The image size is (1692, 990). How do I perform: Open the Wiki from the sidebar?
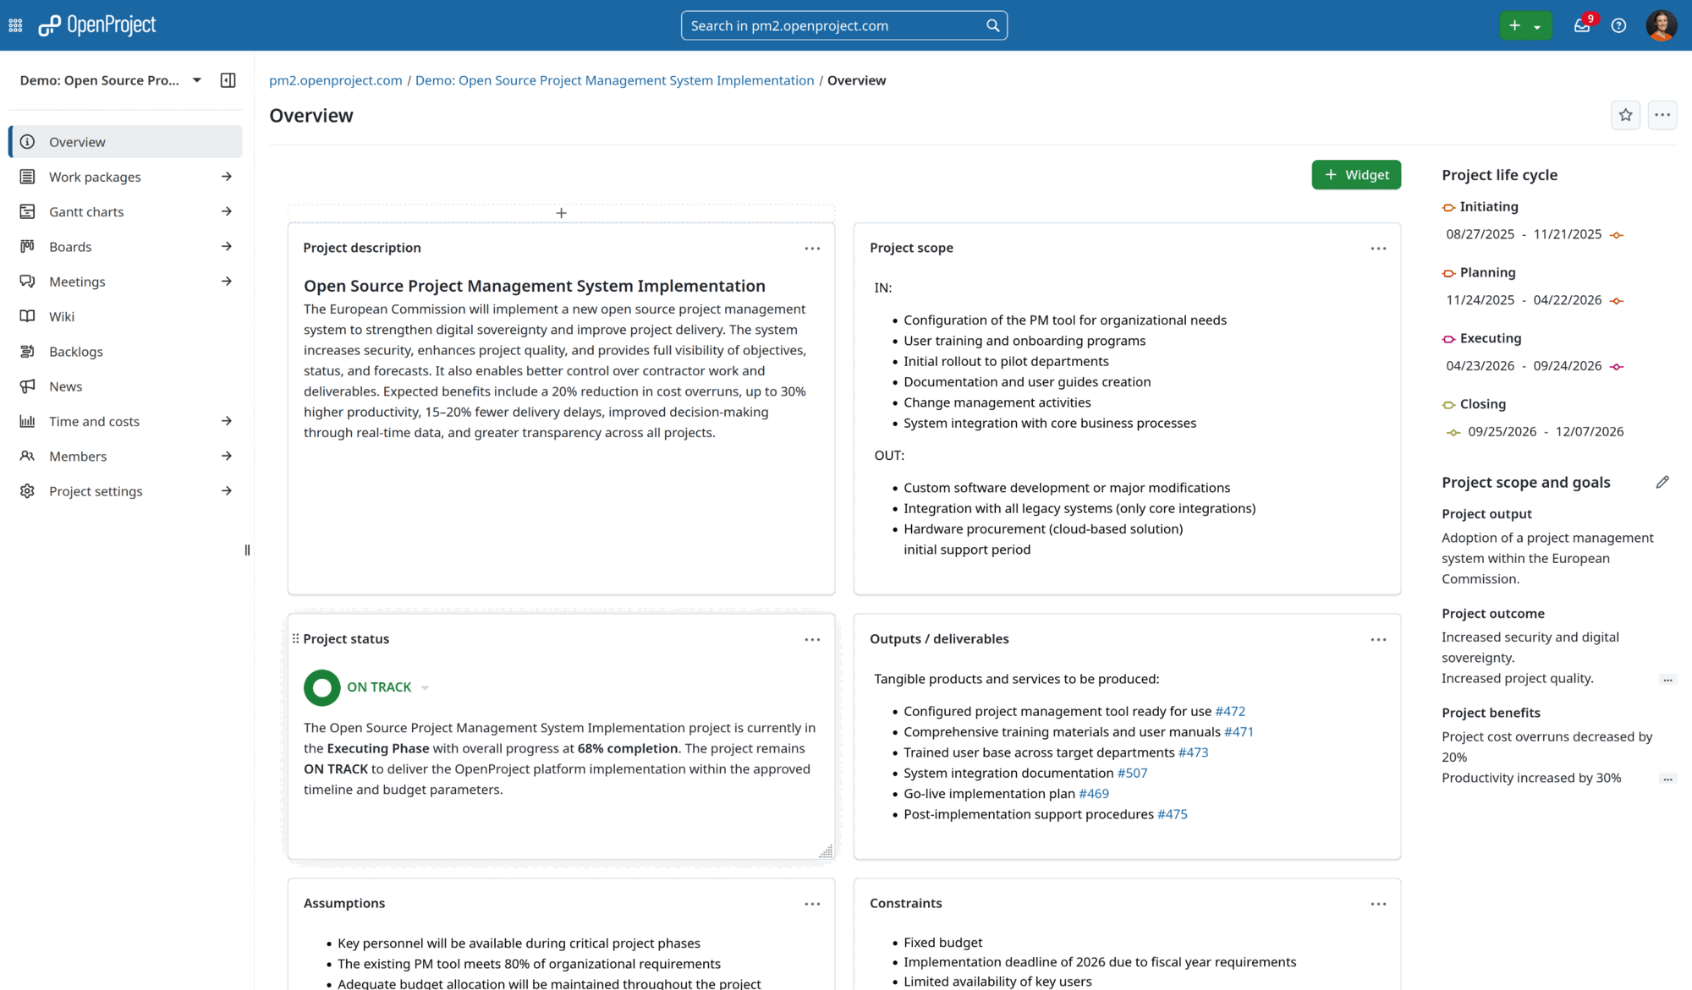(x=60, y=316)
